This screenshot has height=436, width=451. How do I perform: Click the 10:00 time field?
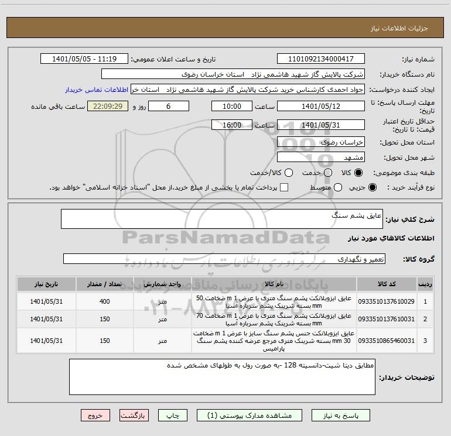click(x=232, y=106)
